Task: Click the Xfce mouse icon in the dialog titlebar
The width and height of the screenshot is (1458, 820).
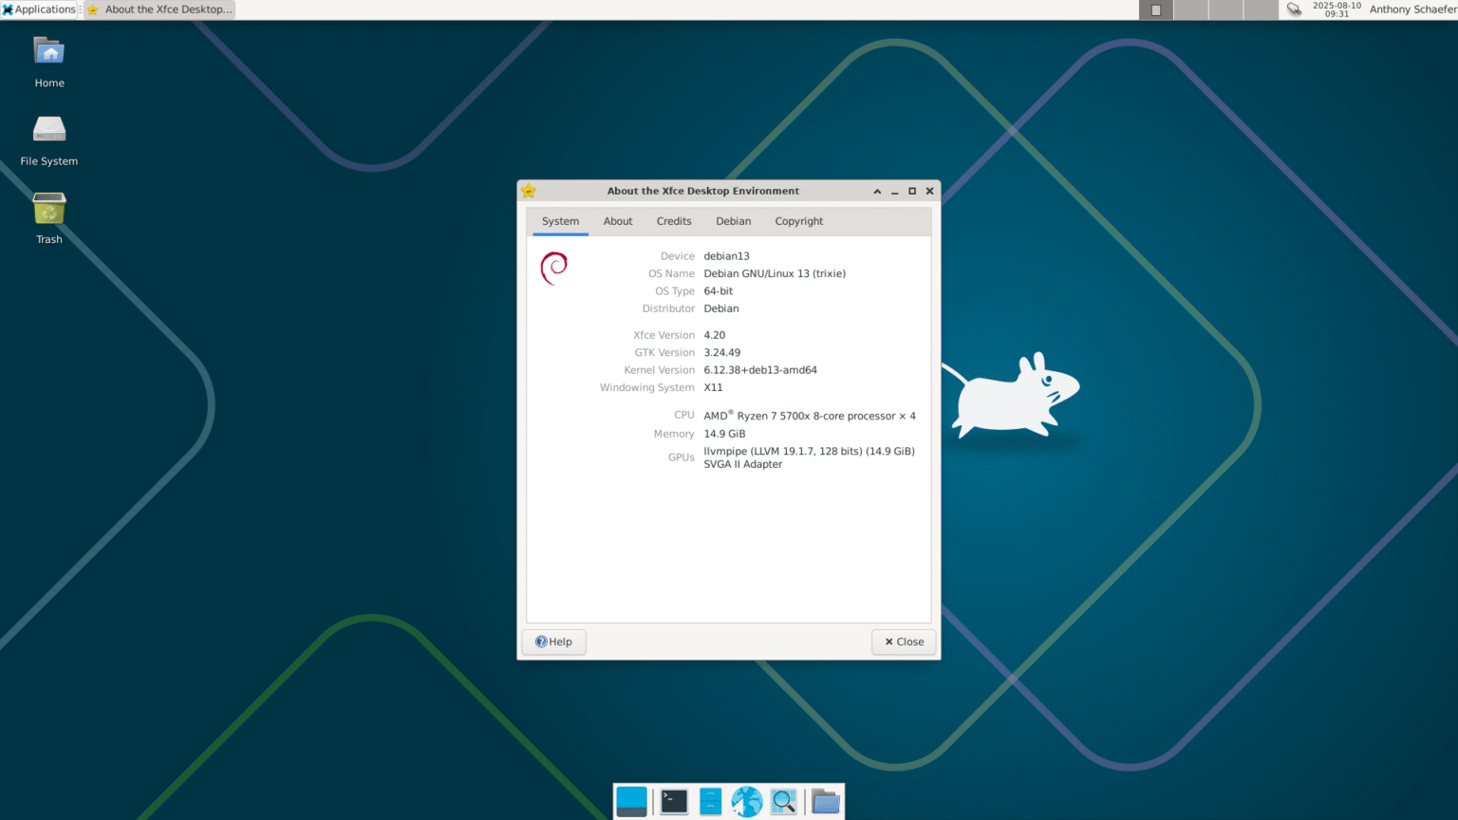Action: click(528, 190)
